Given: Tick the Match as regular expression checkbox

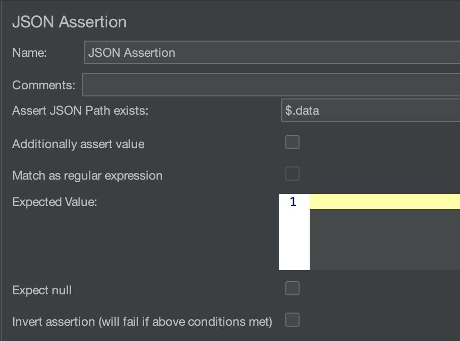Looking at the screenshot, I should click(292, 174).
